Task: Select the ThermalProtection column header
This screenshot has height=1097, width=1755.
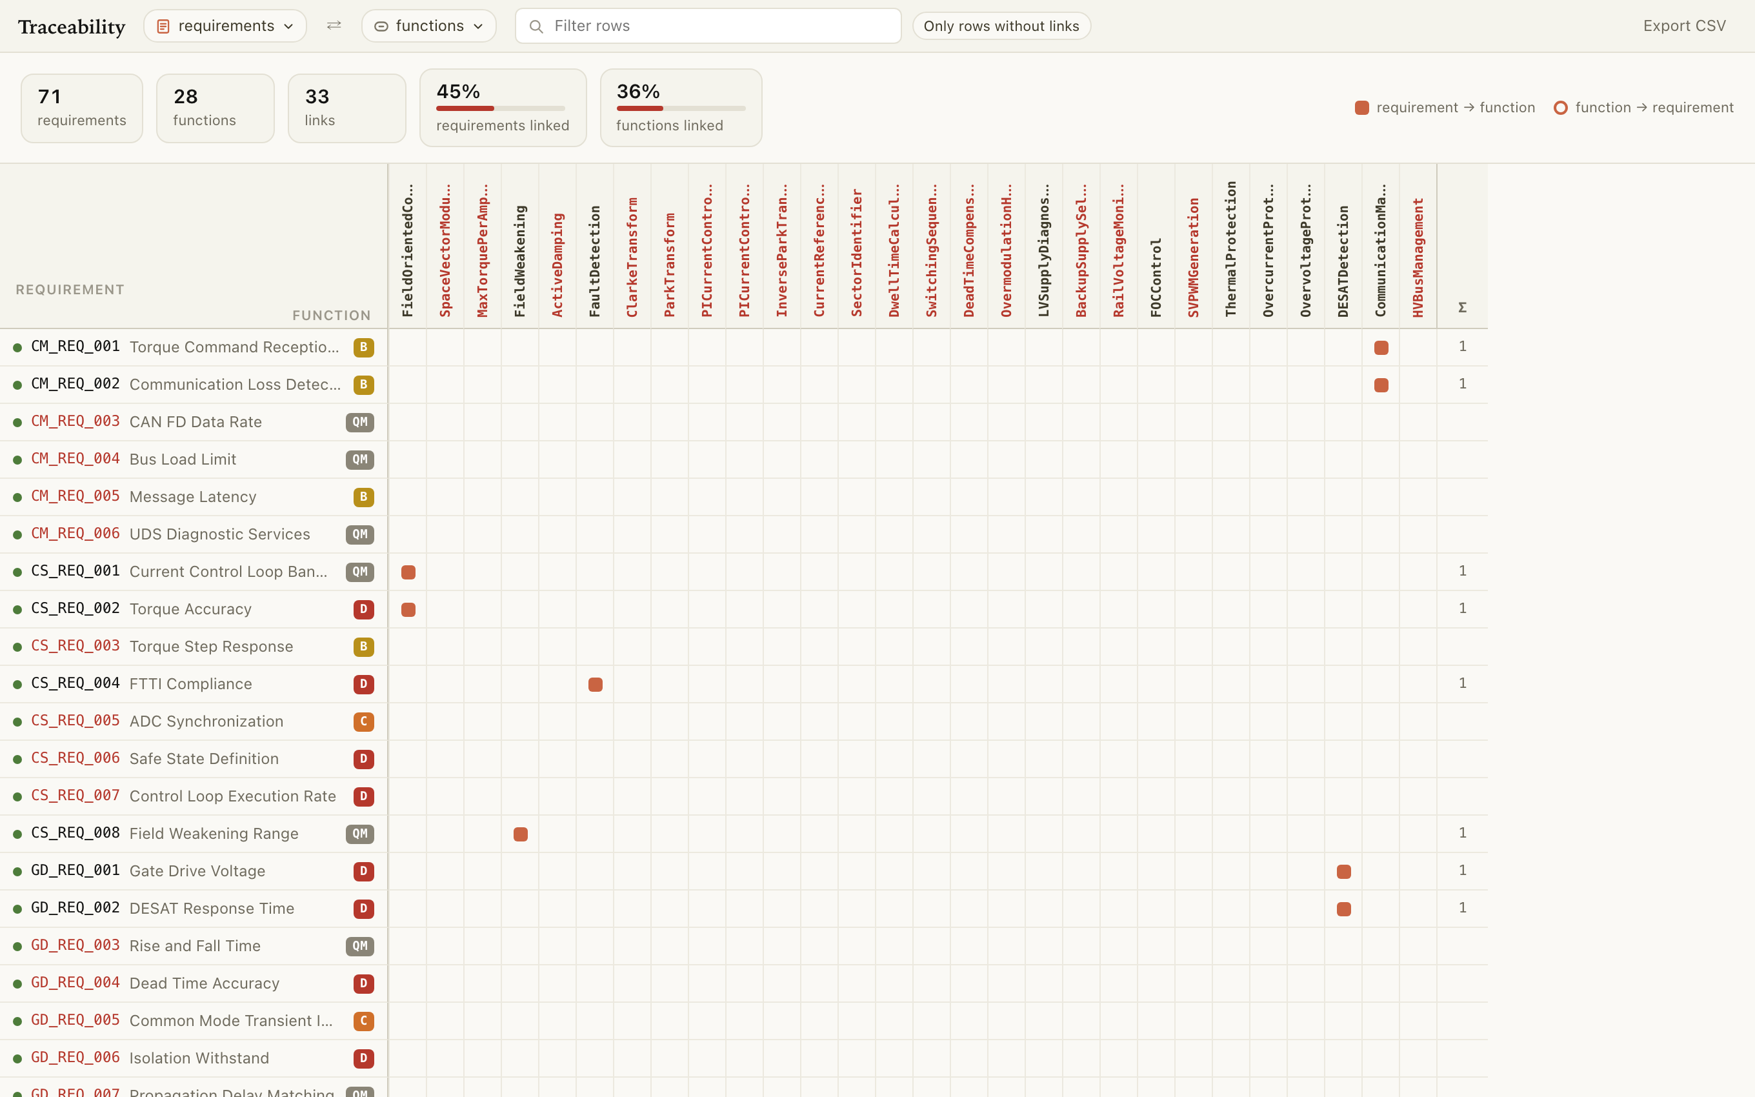Action: 1230,247
